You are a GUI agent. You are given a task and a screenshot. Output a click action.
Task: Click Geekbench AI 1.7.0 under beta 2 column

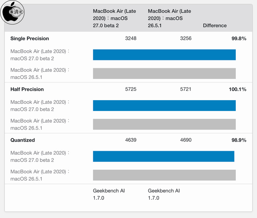(x=109, y=194)
